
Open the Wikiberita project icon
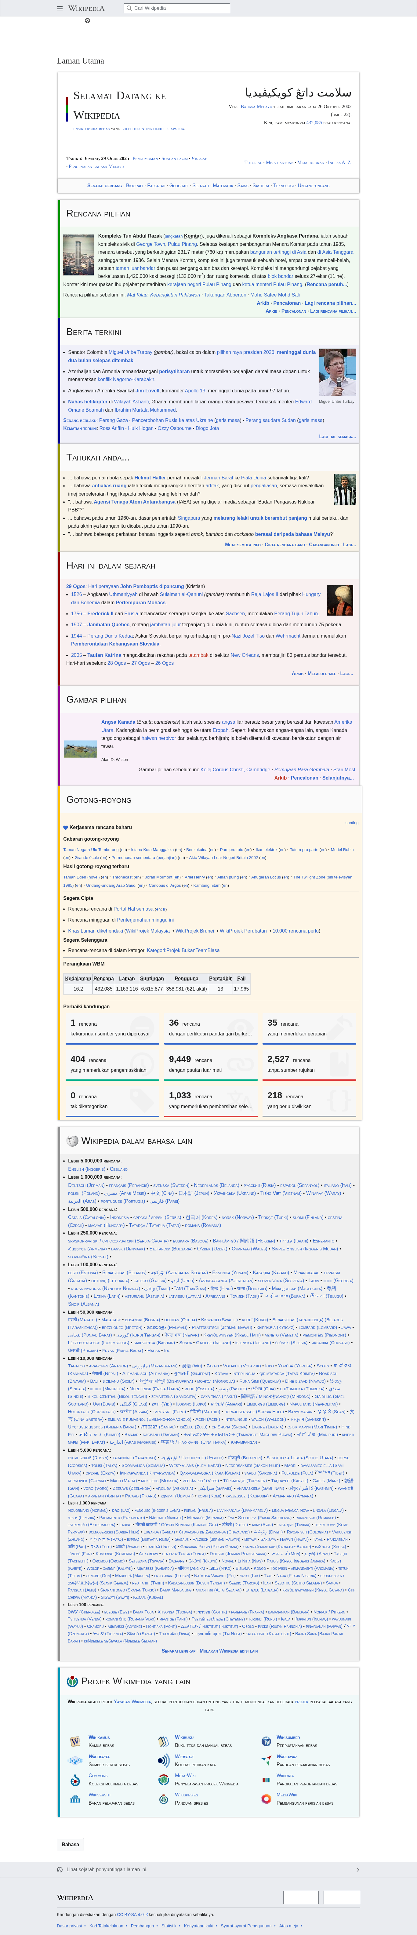click(75, 1760)
